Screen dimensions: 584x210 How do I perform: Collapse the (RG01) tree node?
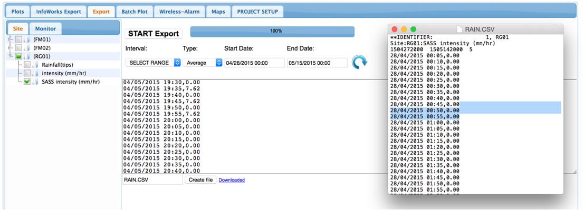pos(11,56)
